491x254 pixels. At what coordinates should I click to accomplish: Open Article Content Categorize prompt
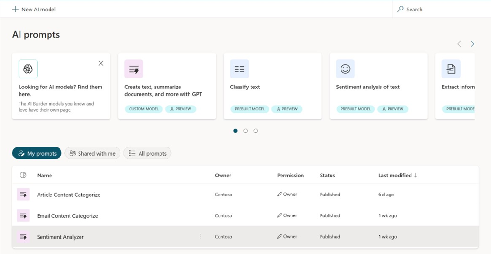click(x=69, y=195)
